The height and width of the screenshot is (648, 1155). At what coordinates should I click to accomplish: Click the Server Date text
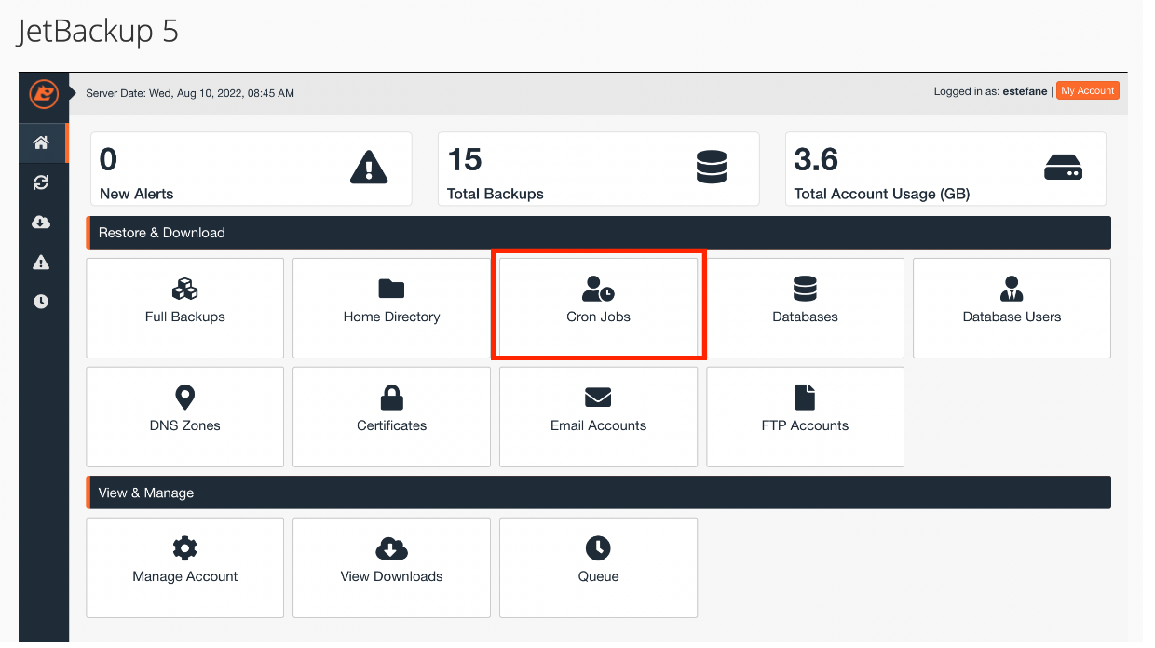pyautogui.click(x=190, y=93)
